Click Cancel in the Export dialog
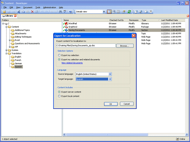Viewport: 190px width, 142px height. (127, 104)
